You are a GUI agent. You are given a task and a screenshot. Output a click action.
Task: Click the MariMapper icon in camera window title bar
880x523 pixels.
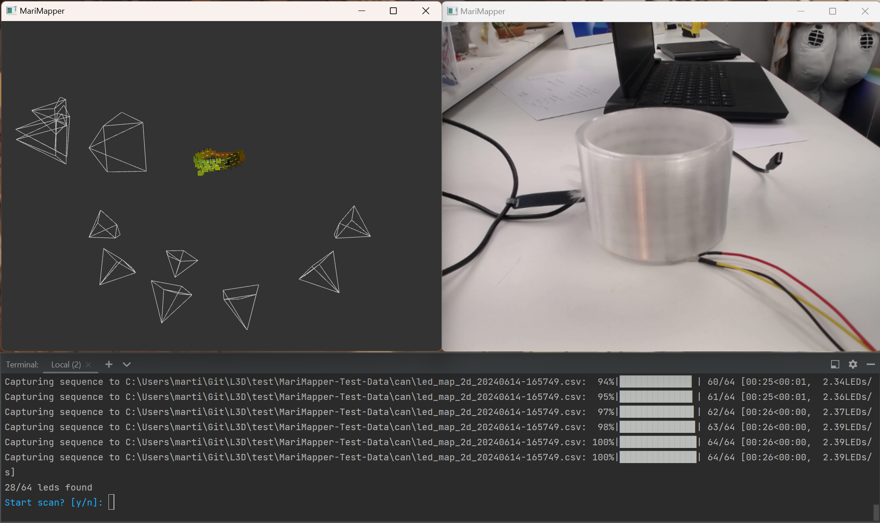452,11
